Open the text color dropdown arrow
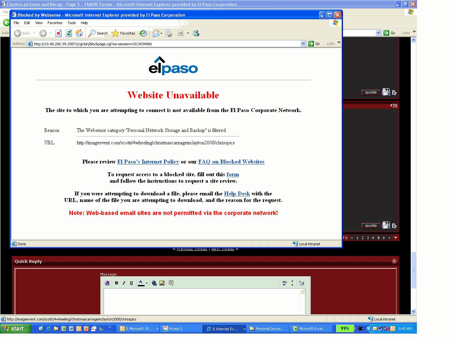The image size is (456, 342). [147, 283]
